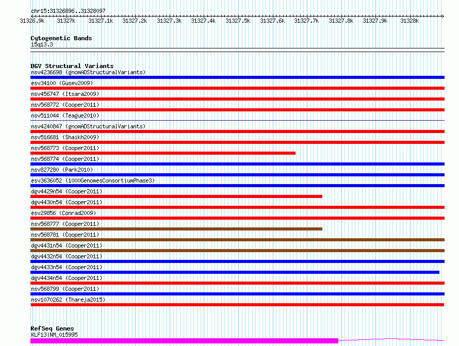This screenshot has width=459, height=346.
Task: Click the red dgv4429n54 Cooper2011 bar
Action: [176, 196]
